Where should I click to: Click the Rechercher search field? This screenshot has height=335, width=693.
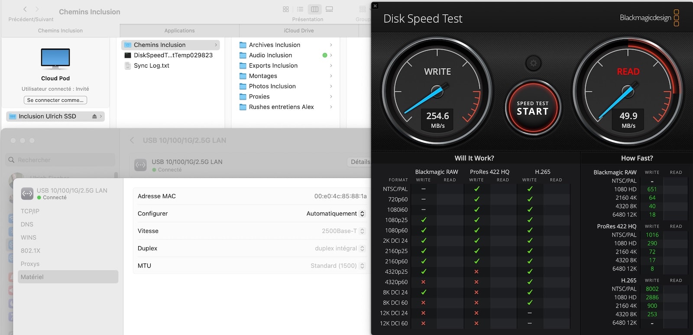click(61, 160)
